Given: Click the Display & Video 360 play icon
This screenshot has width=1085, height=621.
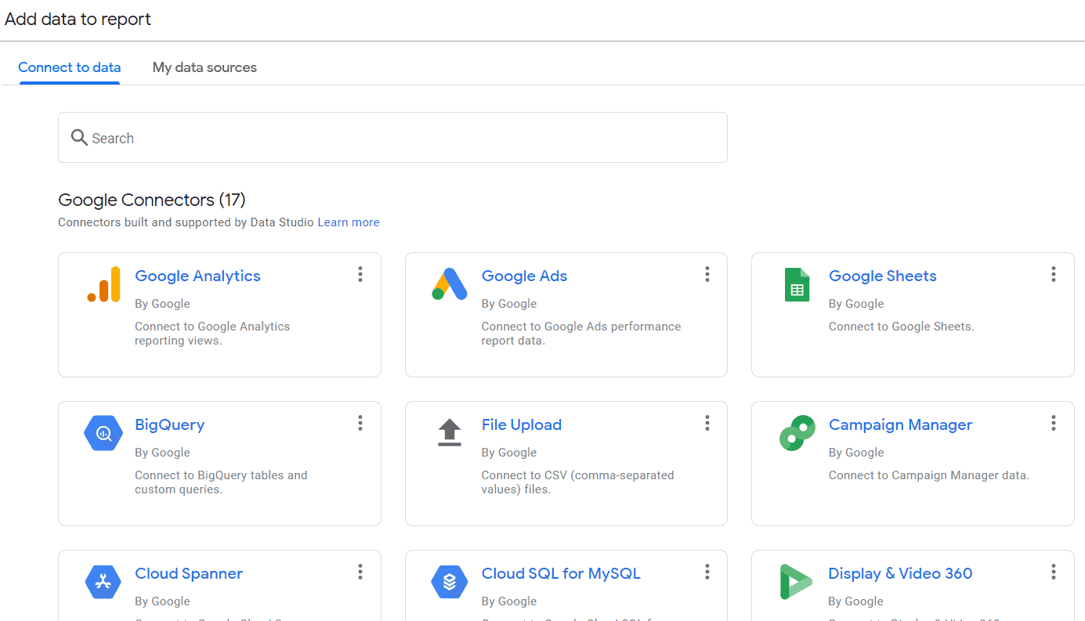Looking at the screenshot, I should pyautogui.click(x=797, y=582).
